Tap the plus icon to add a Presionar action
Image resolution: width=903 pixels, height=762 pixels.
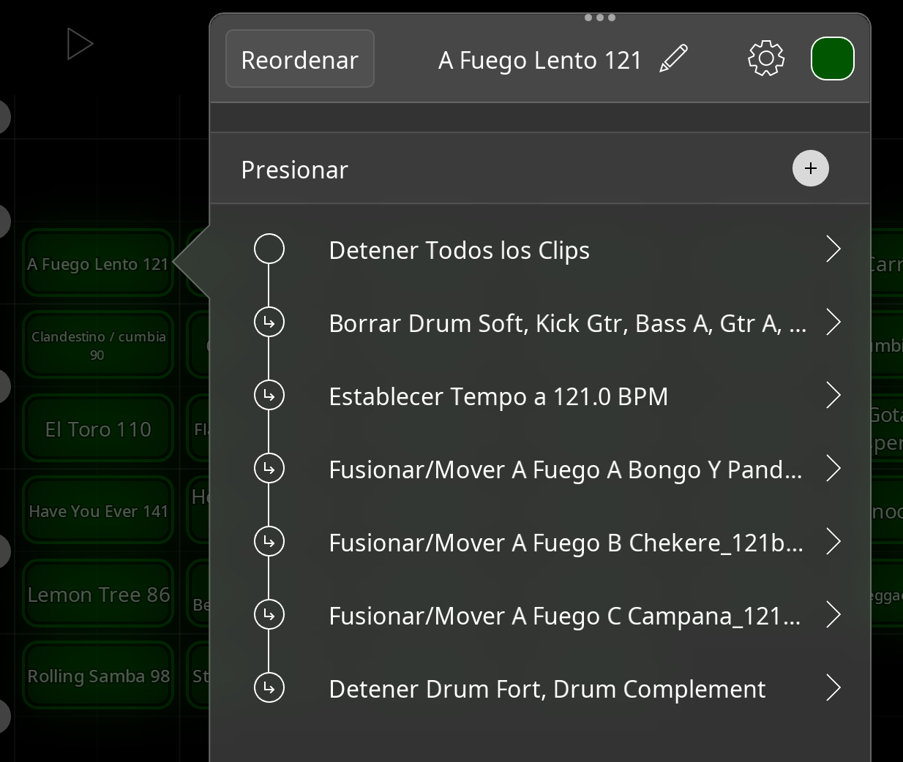(x=810, y=168)
